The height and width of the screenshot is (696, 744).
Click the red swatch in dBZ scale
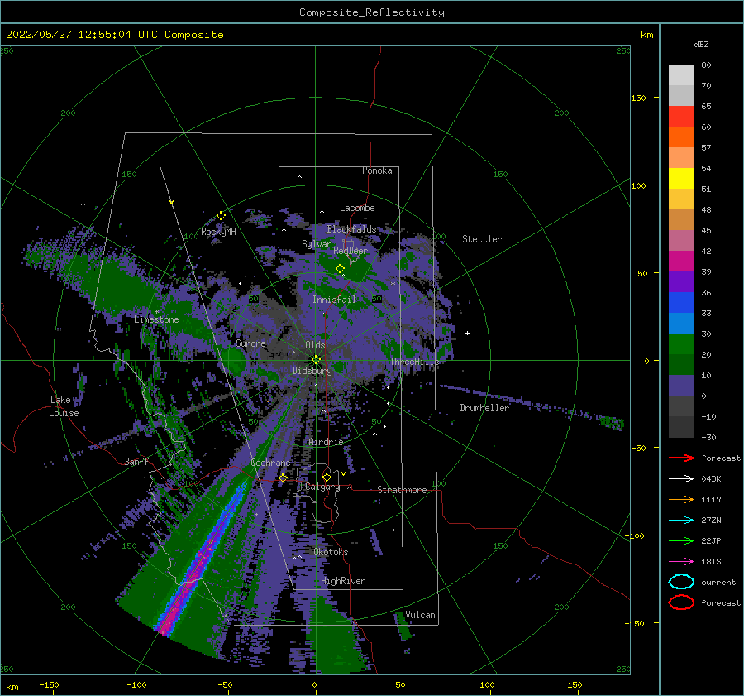[x=681, y=117]
